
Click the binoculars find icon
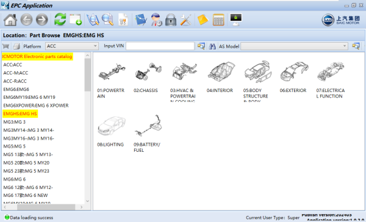point(212,46)
